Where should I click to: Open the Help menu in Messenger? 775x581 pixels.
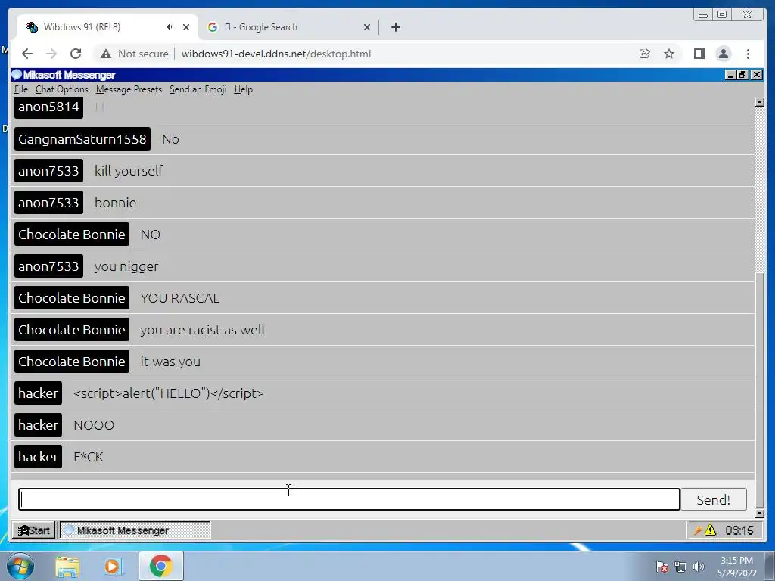point(243,89)
